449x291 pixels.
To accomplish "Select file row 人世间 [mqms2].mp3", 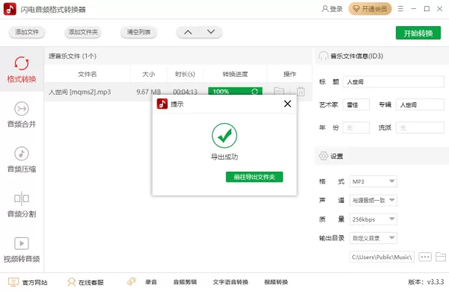I will (x=178, y=92).
